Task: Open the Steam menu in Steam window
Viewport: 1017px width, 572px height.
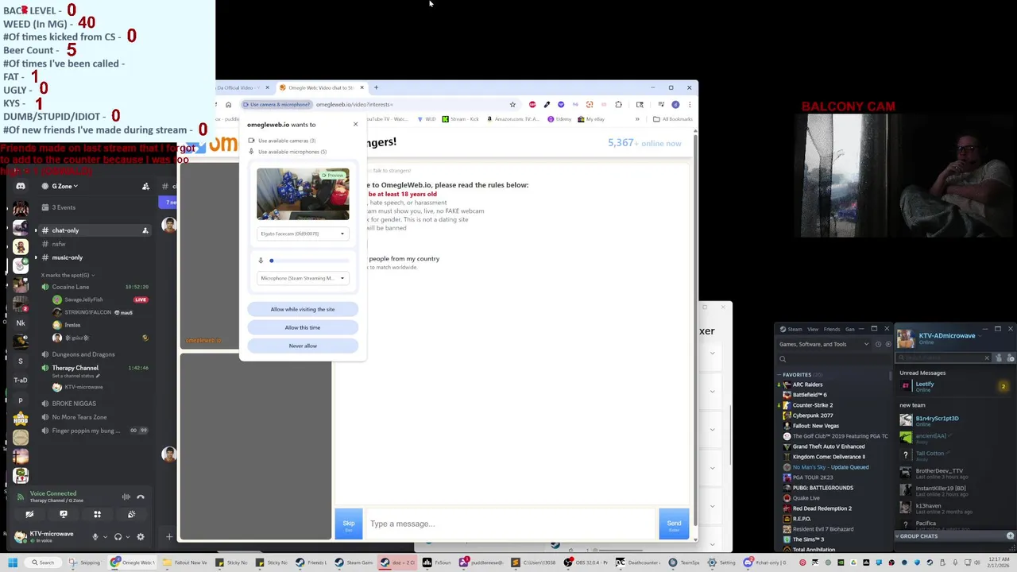Action: tap(795, 329)
